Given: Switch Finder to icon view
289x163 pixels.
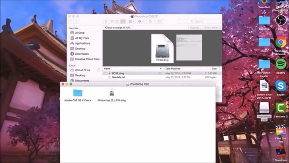Looking at the screenshot, I should point(107,21).
